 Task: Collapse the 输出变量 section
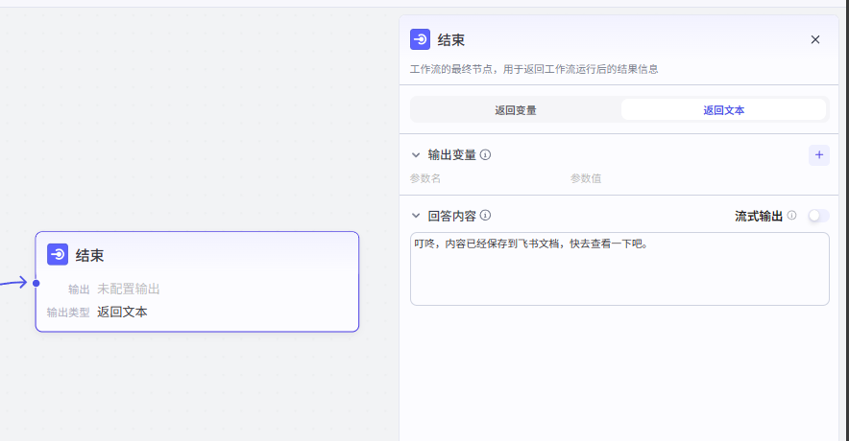(x=416, y=155)
